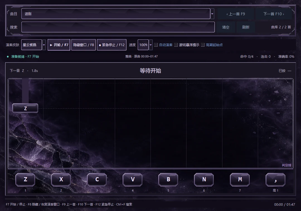Click the 准确率 0% accuracy text
This screenshot has height=211, width=301.
pyautogui.click(x=286, y=57)
